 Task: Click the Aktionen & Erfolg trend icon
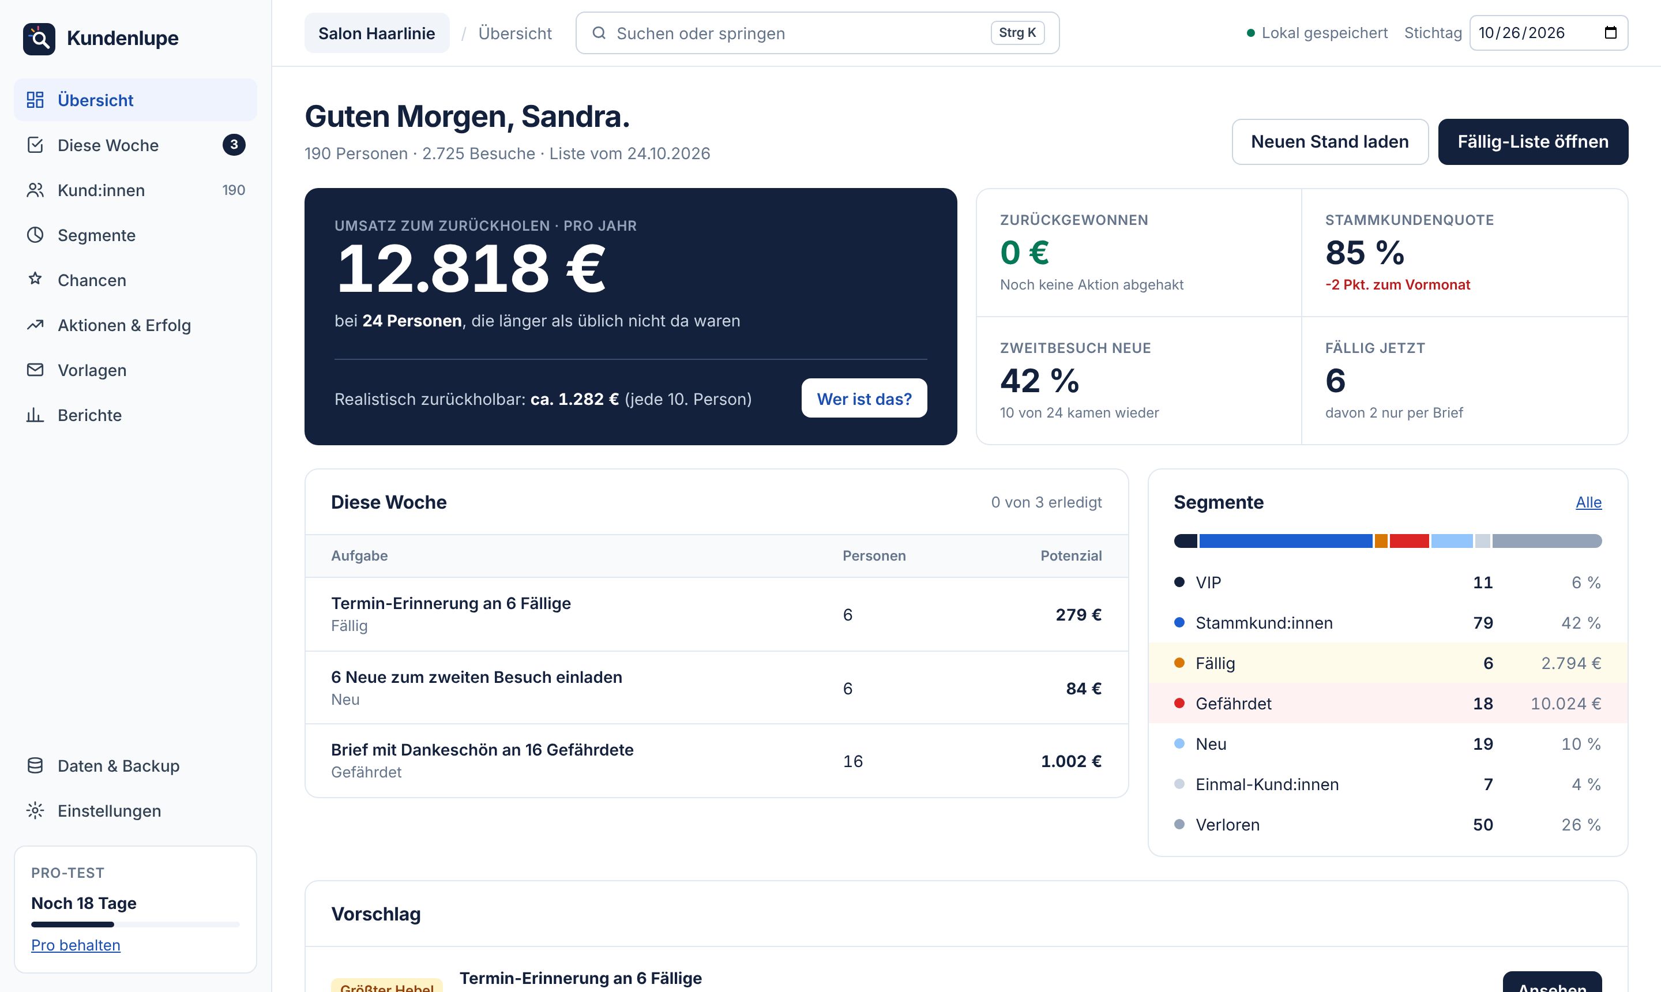[35, 325]
